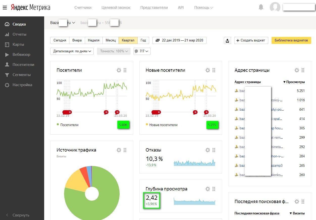Open settings gear of Отказы widget

point(208,150)
